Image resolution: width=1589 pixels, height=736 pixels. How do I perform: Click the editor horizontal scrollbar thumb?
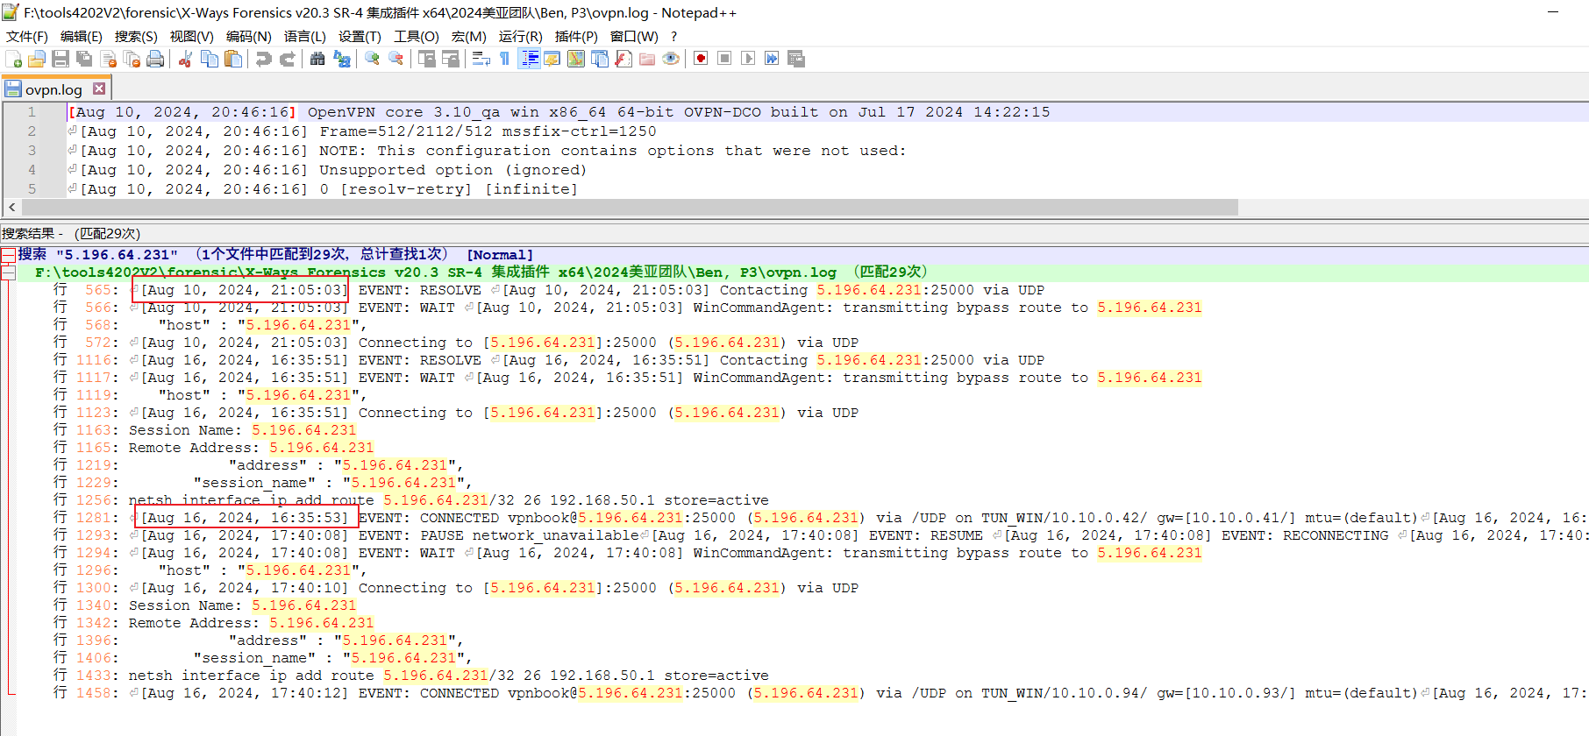[x=630, y=208]
